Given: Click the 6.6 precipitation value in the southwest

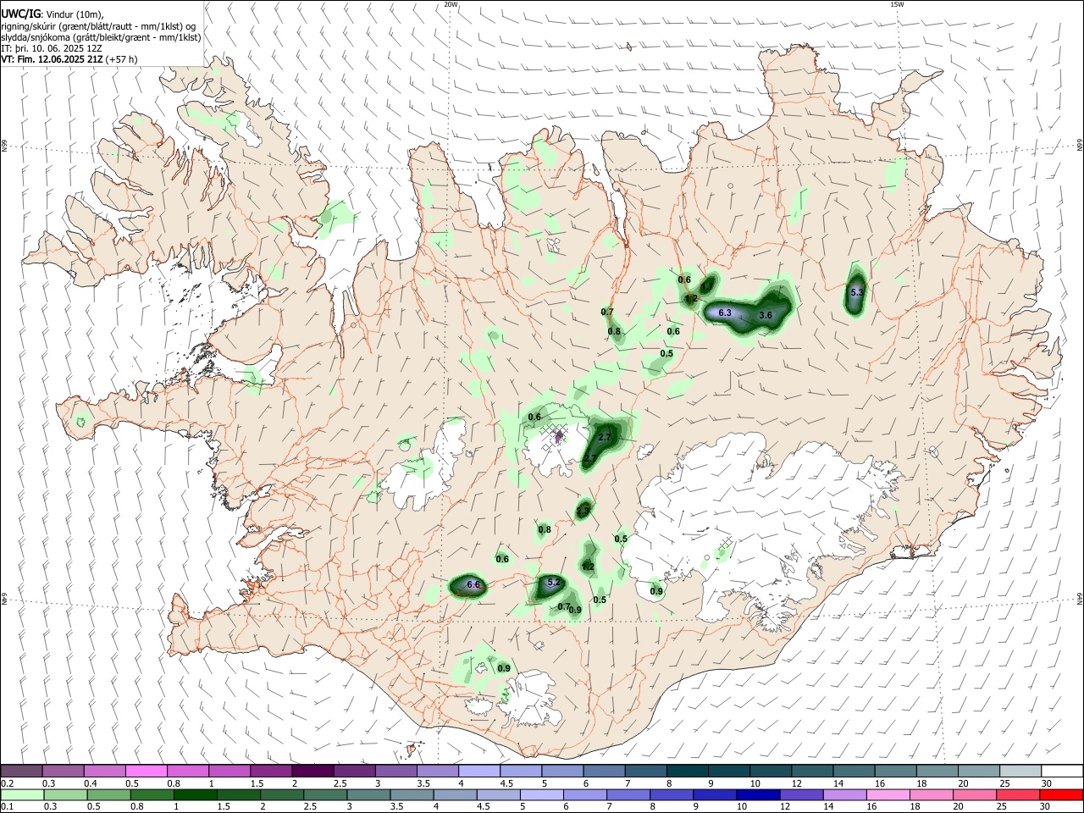Looking at the screenshot, I should point(473,584).
